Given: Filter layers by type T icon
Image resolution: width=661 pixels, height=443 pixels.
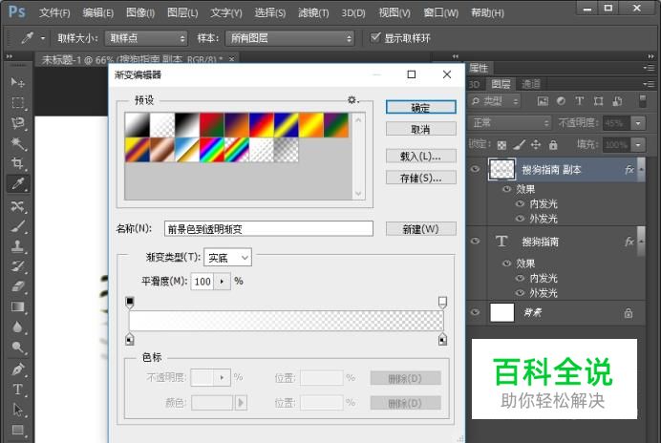Looking at the screenshot, I should point(580,101).
